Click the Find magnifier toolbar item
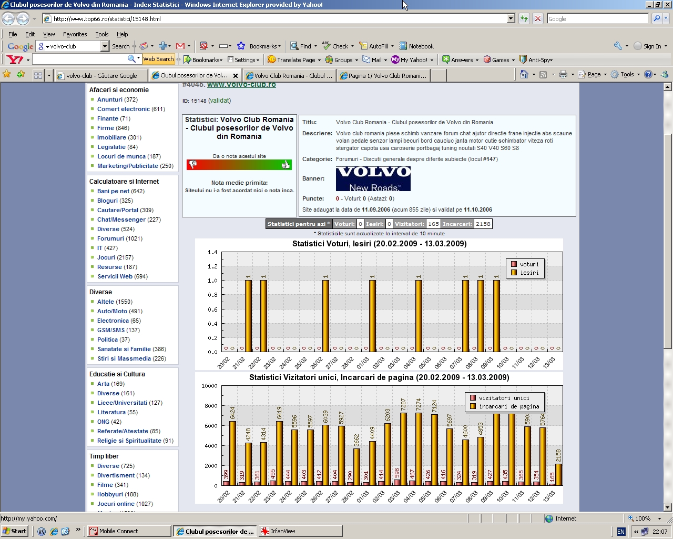The image size is (673, 539). coord(300,46)
